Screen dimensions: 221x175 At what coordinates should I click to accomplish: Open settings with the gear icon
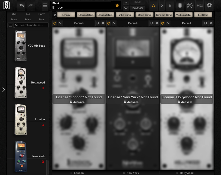209,5
